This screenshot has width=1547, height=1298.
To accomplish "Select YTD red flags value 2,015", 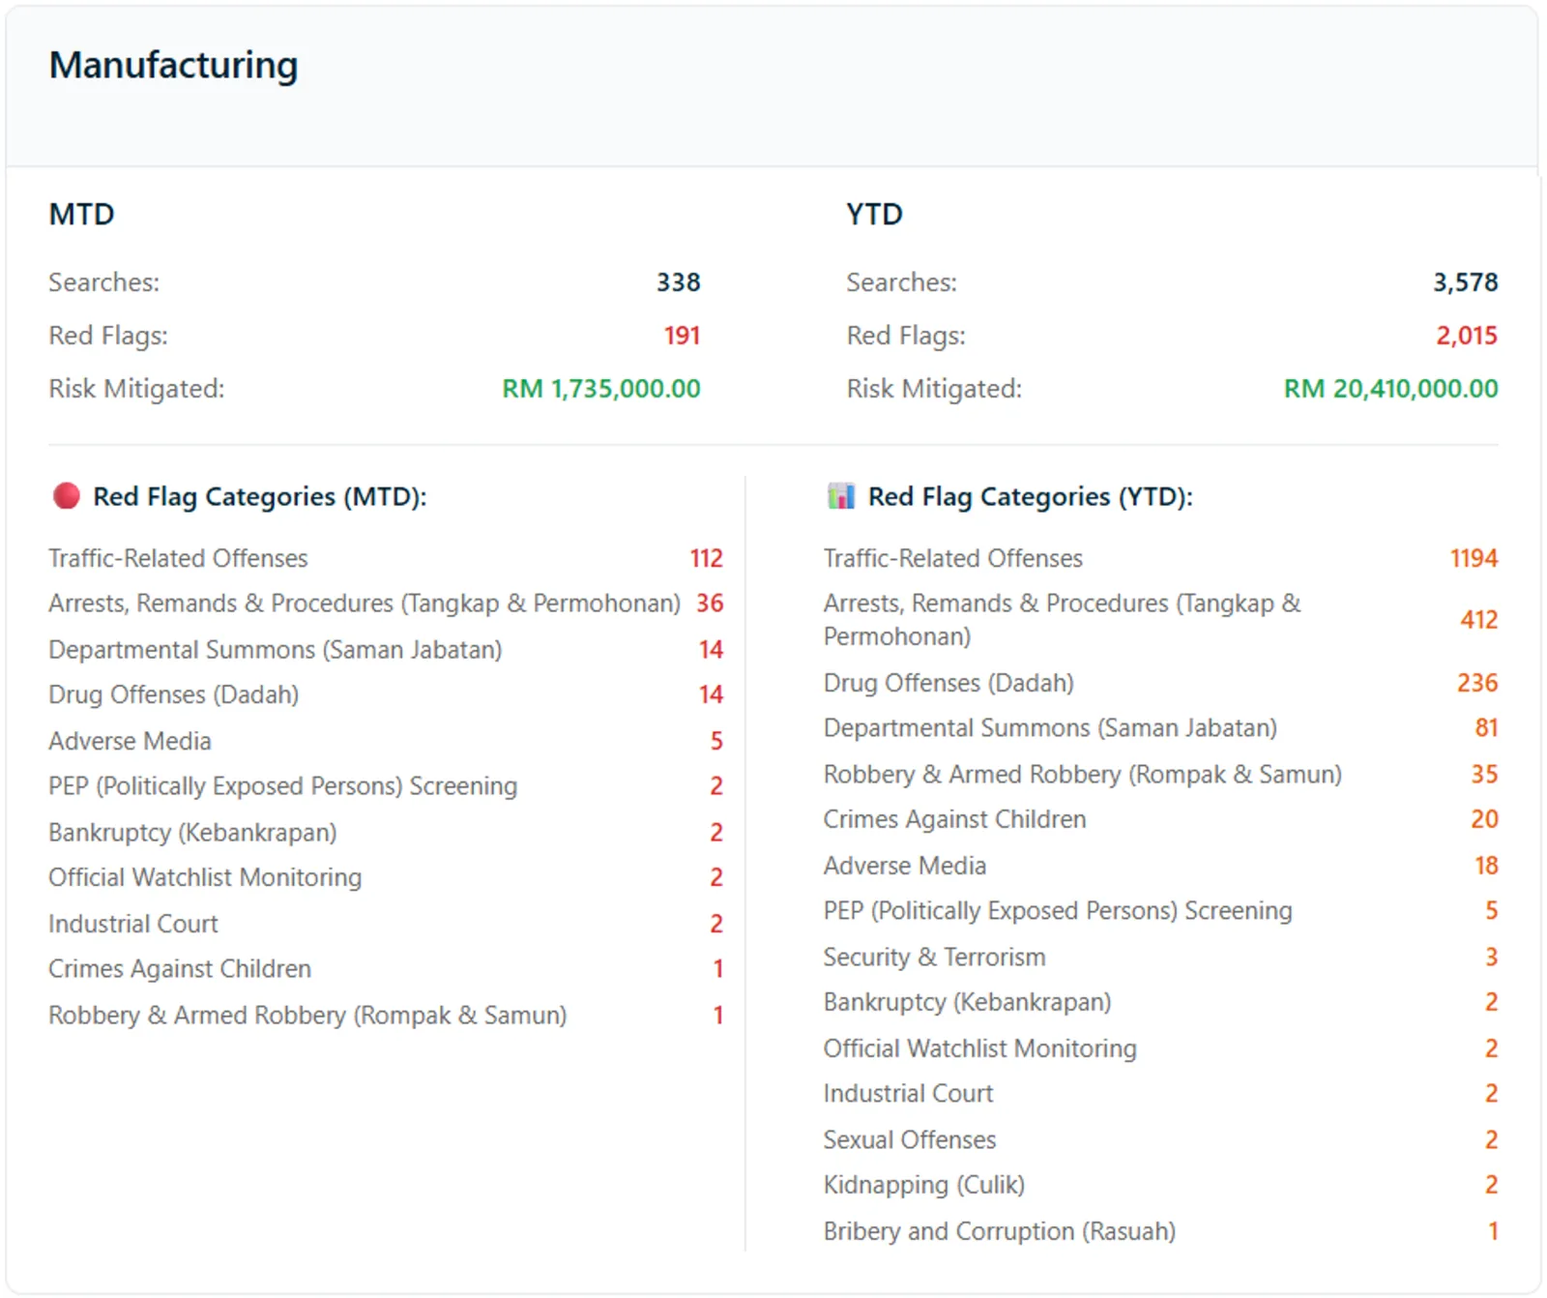I will click(x=1467, y=336).
